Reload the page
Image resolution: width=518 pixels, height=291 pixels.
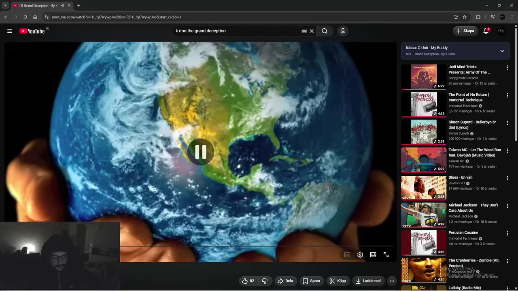point(25,17)
